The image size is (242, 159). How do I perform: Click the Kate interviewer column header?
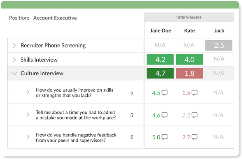[x=189, y=30]
